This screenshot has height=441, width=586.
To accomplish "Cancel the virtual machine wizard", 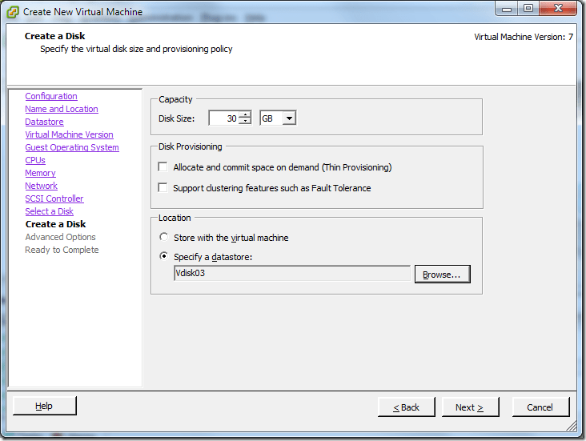I will [540, 407].
